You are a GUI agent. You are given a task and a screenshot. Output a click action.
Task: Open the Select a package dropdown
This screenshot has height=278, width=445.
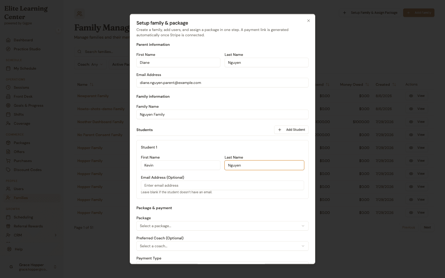[x=222, y=226]
